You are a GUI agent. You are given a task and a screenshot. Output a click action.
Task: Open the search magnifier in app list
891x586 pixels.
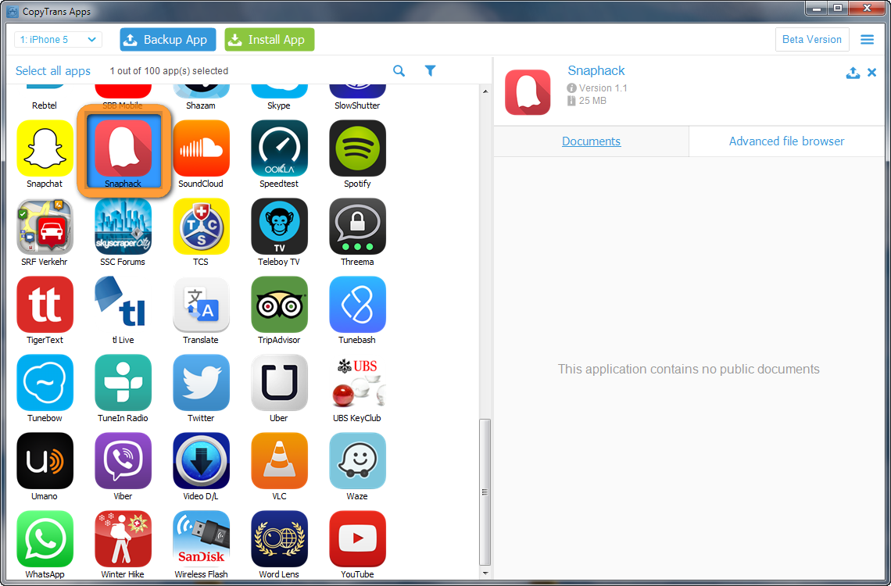point(399,71)
